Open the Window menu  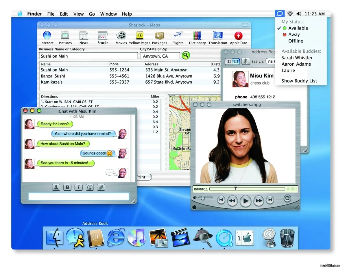(108, 14)
